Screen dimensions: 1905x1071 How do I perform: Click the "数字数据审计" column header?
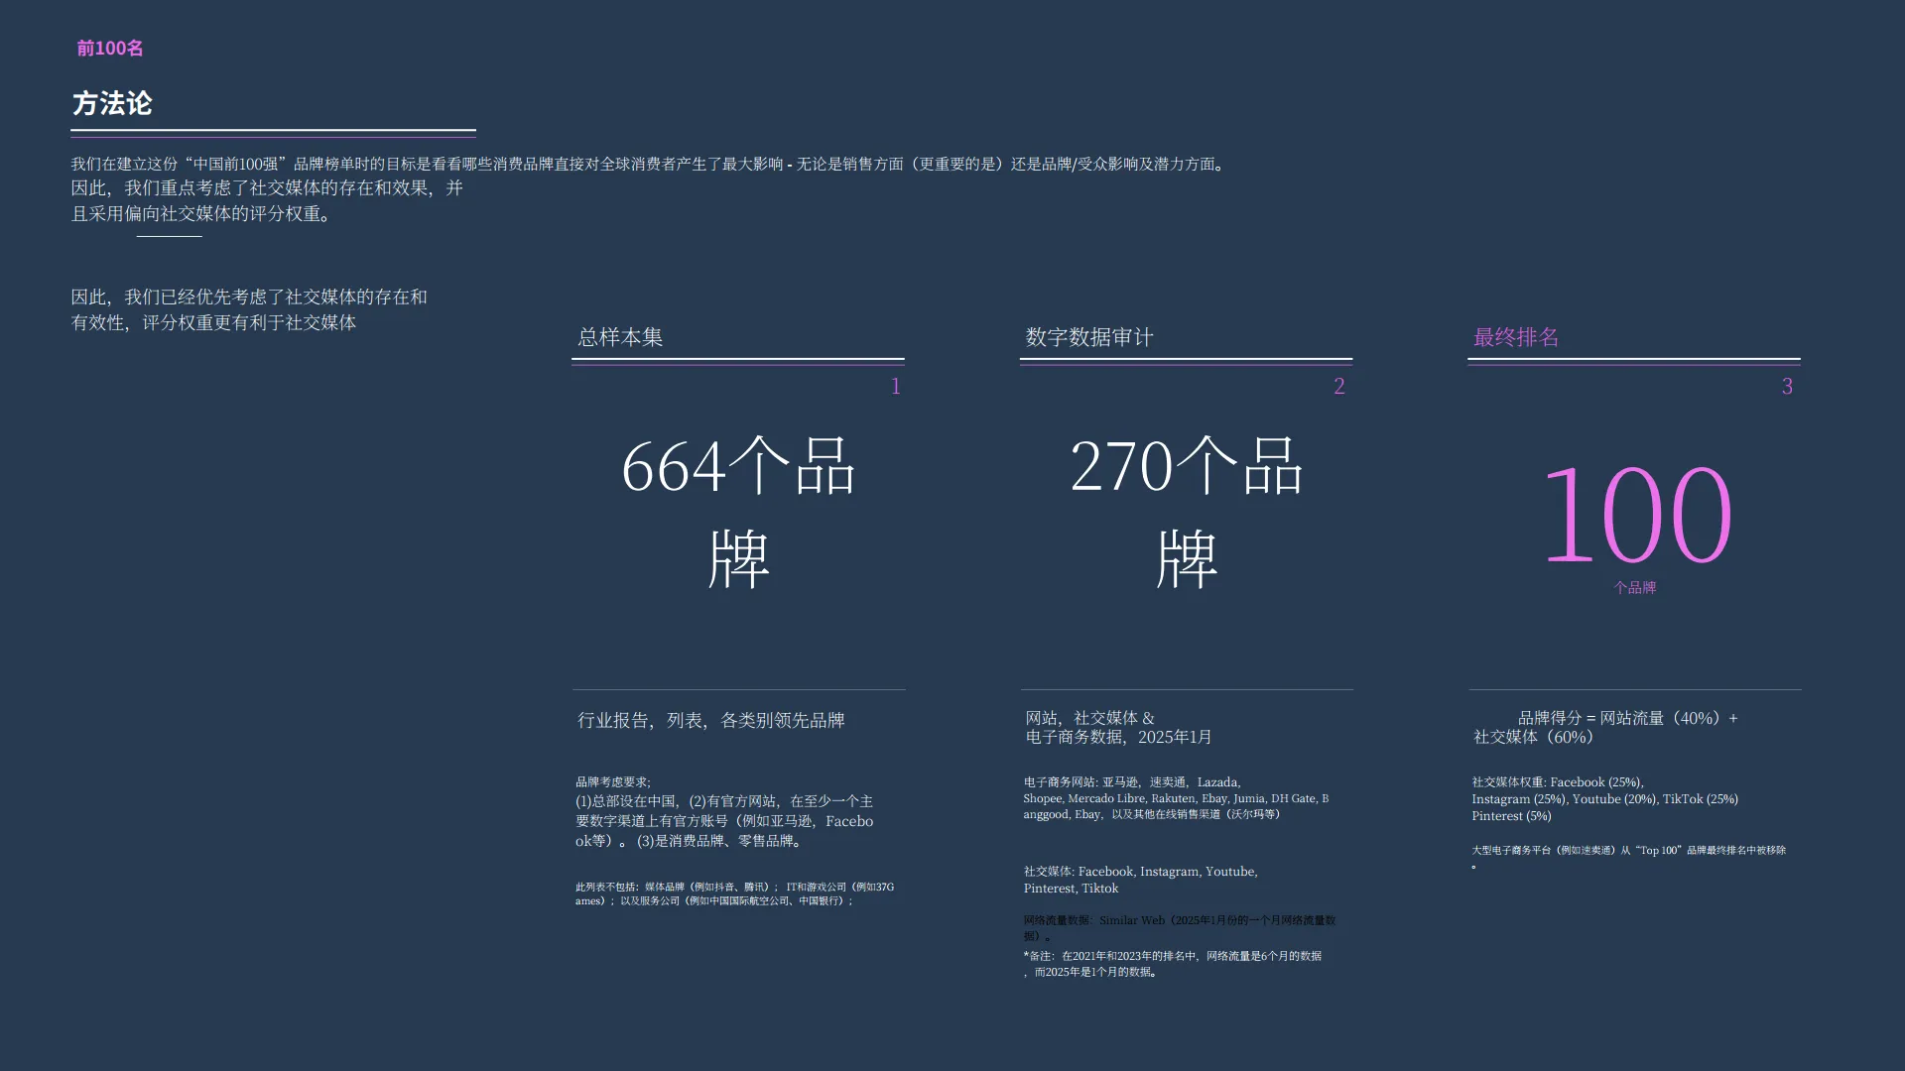click(1089, 337)
